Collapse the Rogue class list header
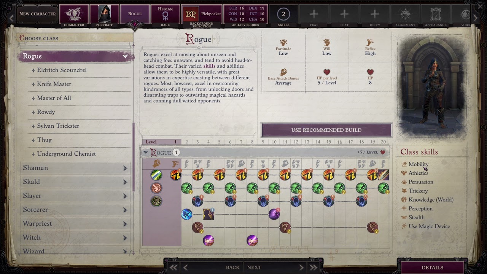Image resolution: width=487 pixels, height=274 pixels. click(75, 56)
